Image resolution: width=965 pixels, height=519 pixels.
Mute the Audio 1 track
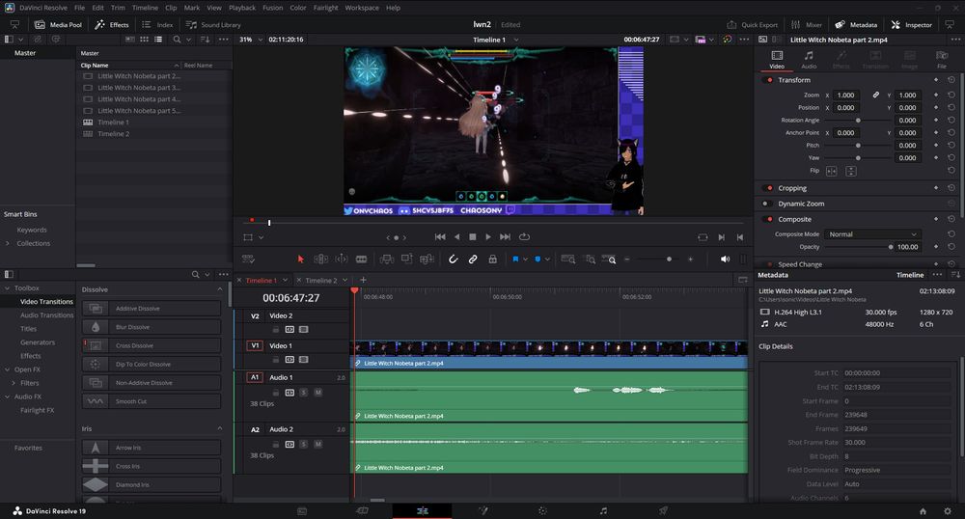pos(317,393)
